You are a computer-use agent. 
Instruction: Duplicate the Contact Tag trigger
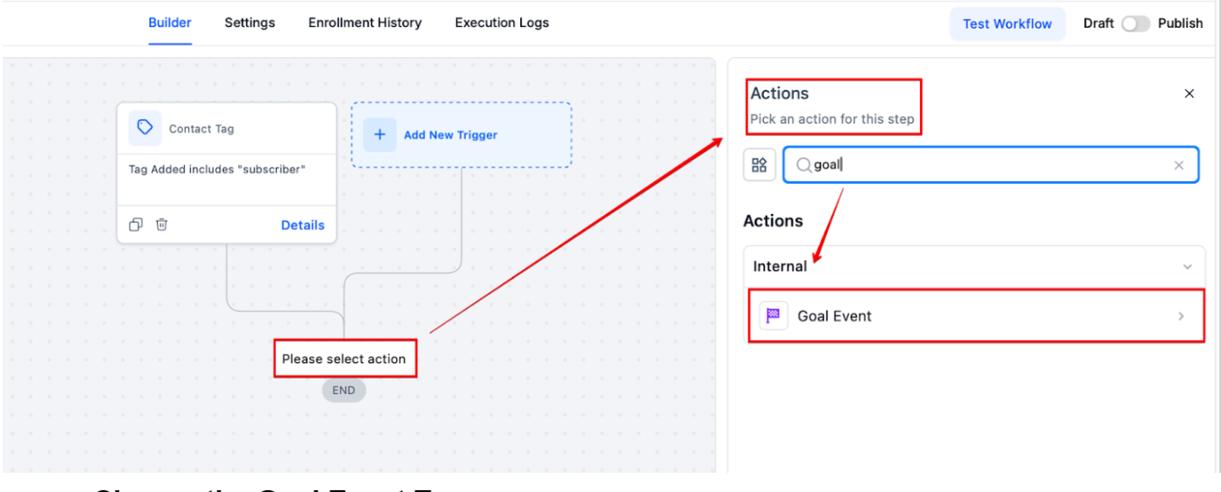click(136, 225)
